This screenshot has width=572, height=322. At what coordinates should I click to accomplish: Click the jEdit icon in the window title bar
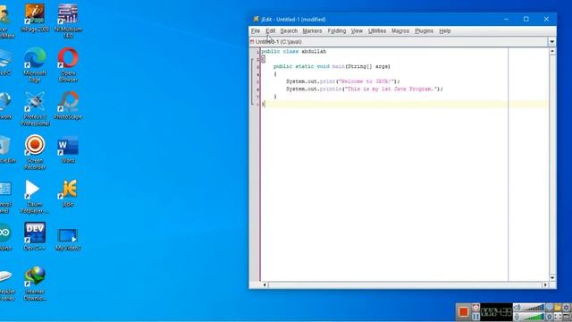point(257,19)
